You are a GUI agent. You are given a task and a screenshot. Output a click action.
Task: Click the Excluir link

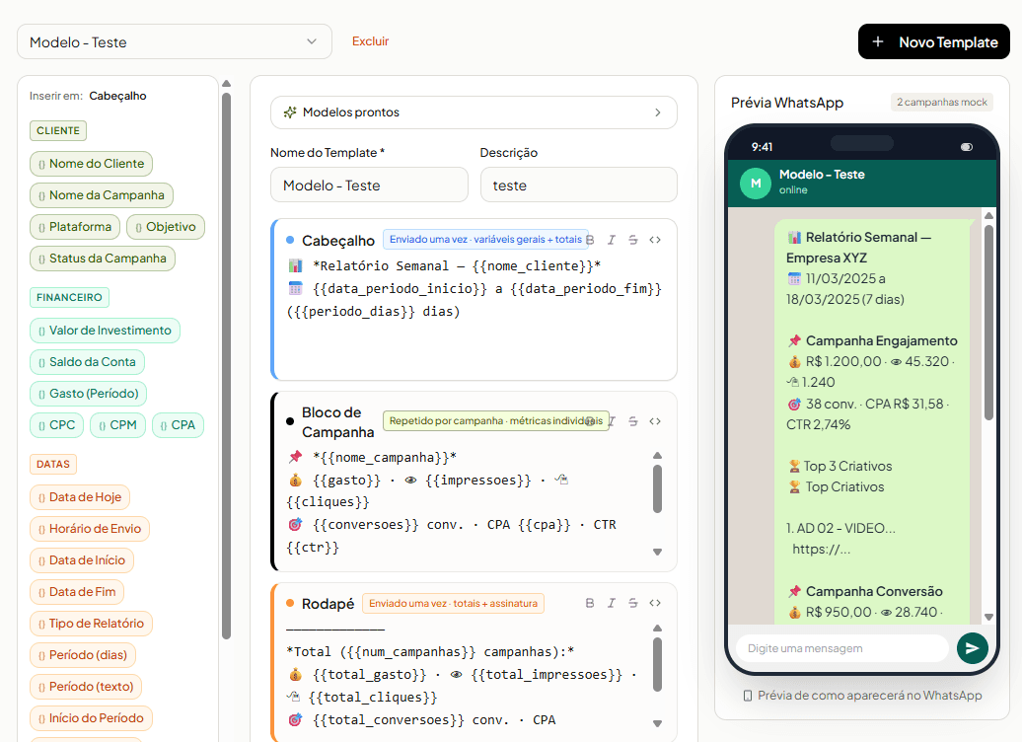(x=371, y=41)
